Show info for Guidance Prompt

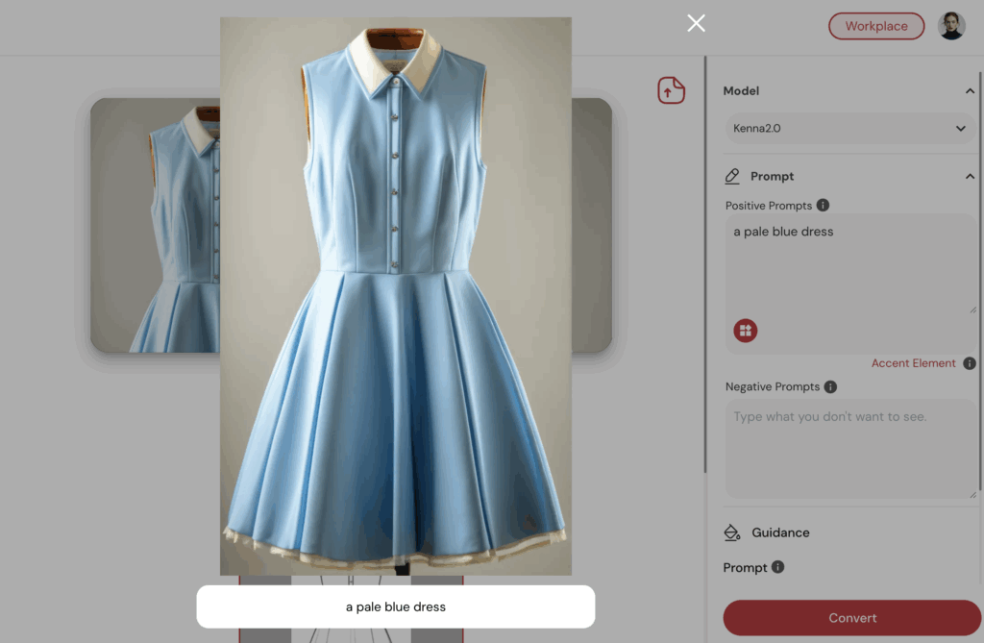click(777, 567)
